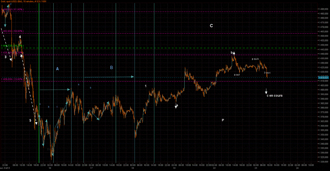Click the 'c en cours' annotation text
330x171 pixels.
274,96
